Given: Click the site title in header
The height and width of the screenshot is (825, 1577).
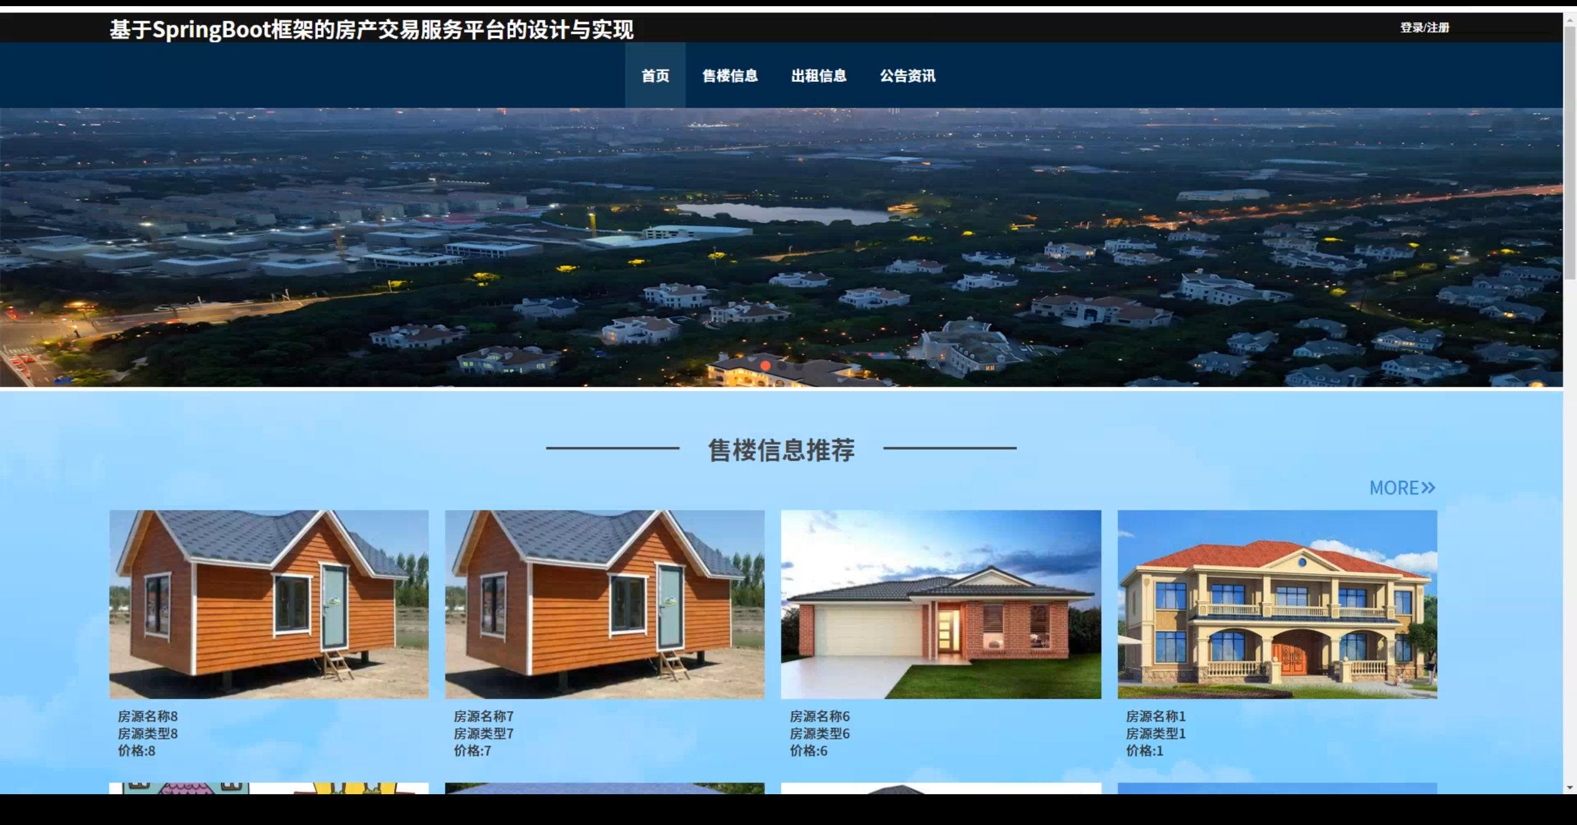Looking at the screenshot, I should (371, 29).
